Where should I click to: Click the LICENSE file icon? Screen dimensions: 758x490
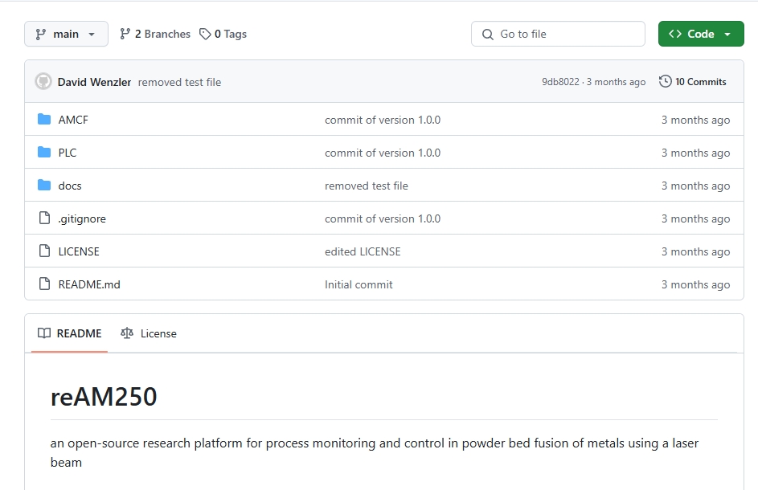click(44, 251)
